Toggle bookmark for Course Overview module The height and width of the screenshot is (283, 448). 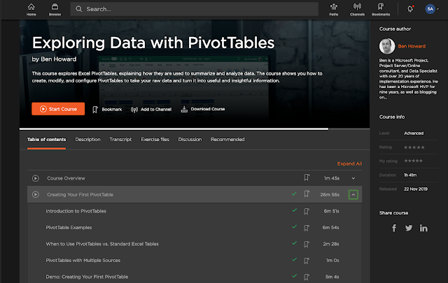pyautogui.click(x=306, y=178)
